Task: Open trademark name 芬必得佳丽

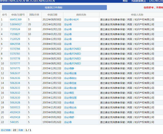Action: click(70, 98)
